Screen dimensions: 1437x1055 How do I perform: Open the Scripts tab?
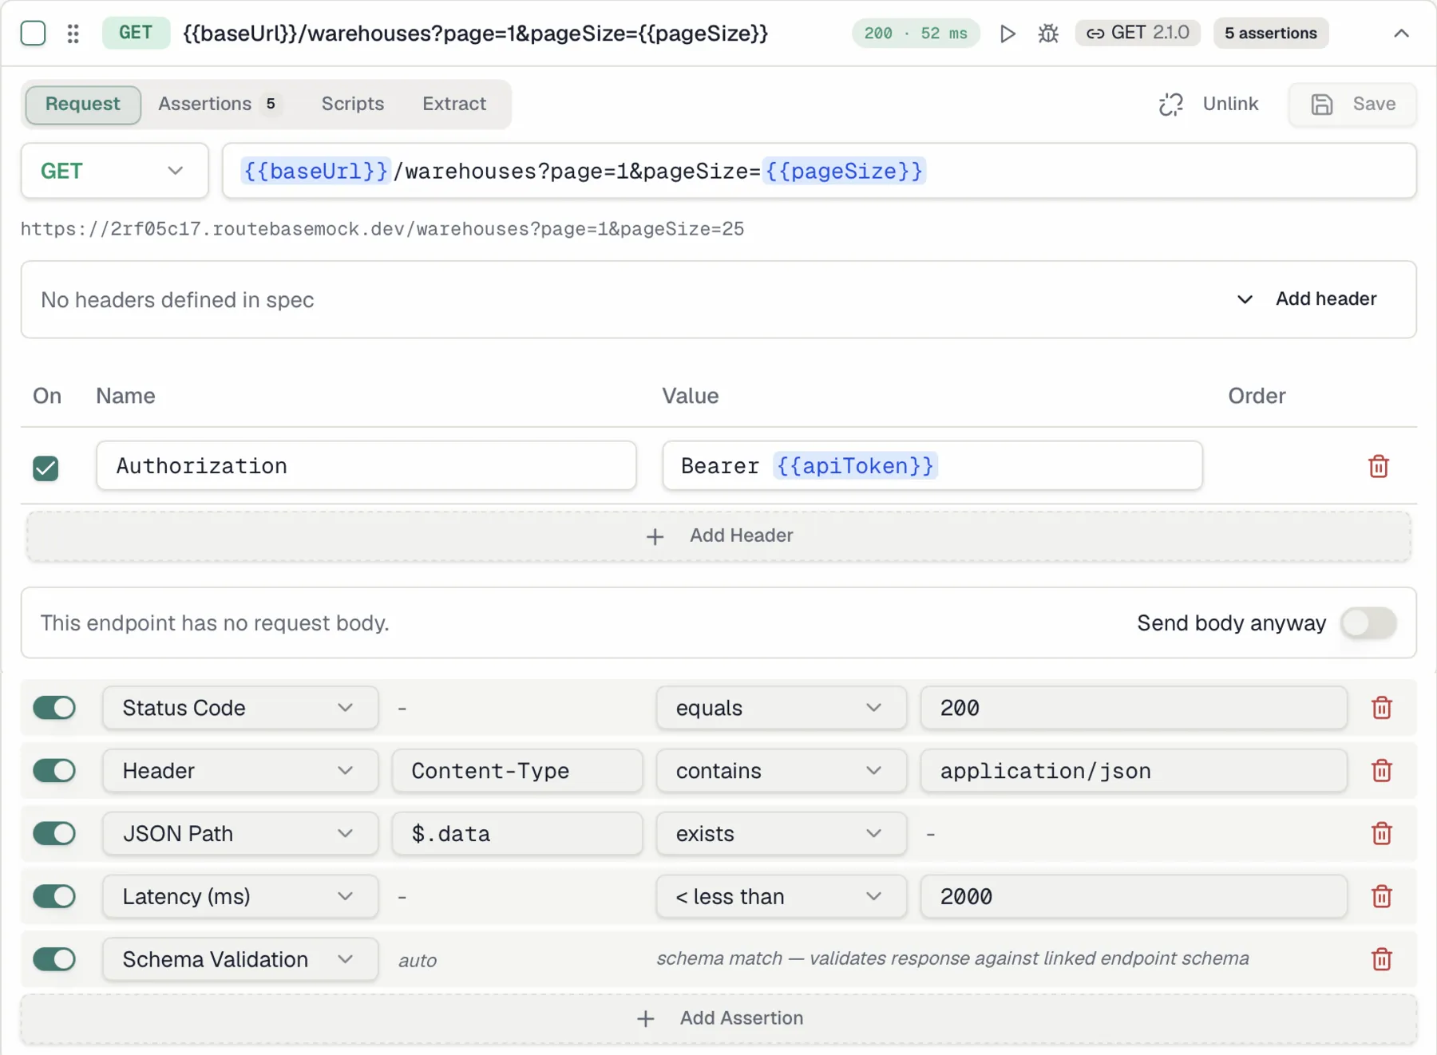(x=353, y=104)
